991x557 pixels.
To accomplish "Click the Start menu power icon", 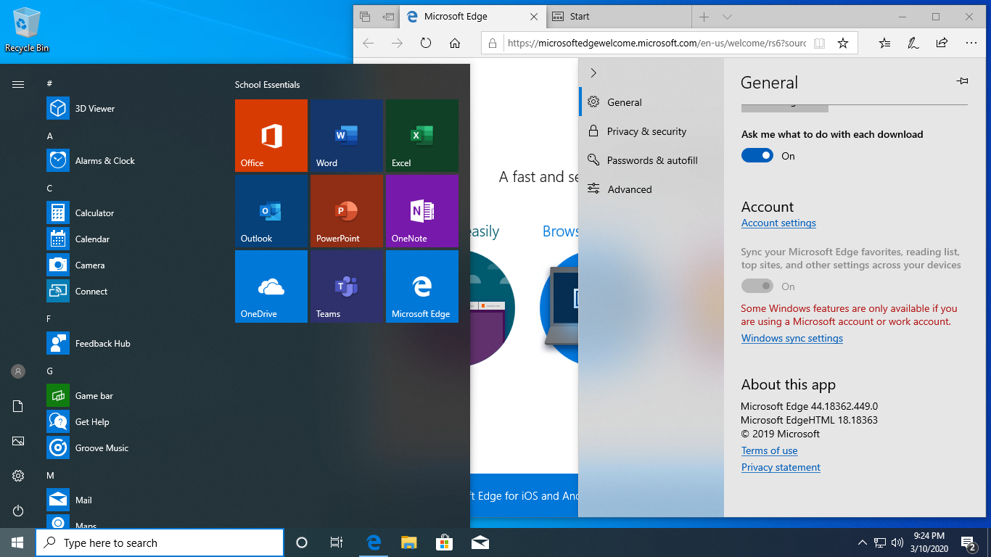I will [18, 511].
